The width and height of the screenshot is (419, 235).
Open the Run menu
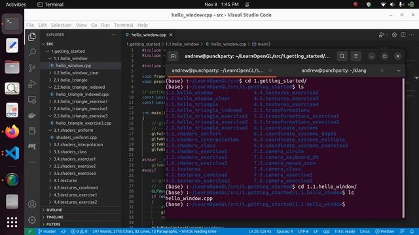(105, 25)
